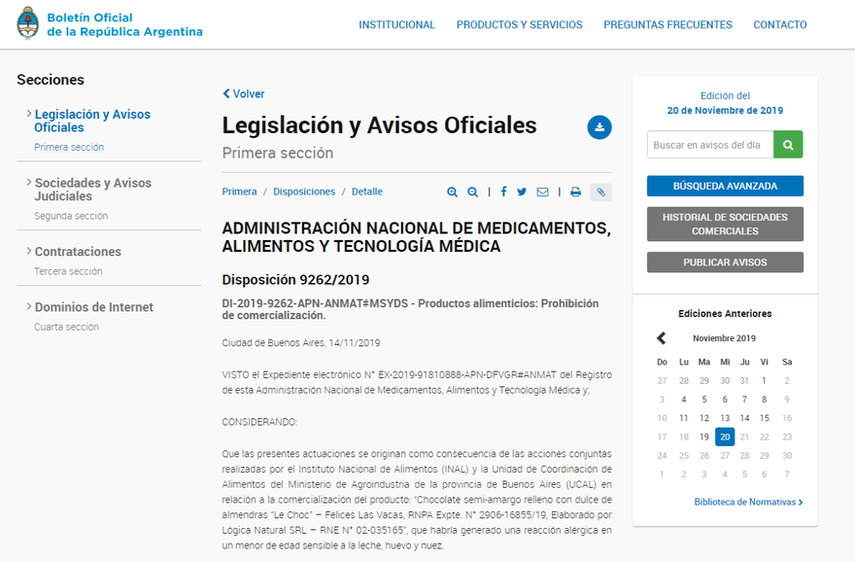Click the Detalle breadcrumb link
Screen dimensions: 855x562
367,192
